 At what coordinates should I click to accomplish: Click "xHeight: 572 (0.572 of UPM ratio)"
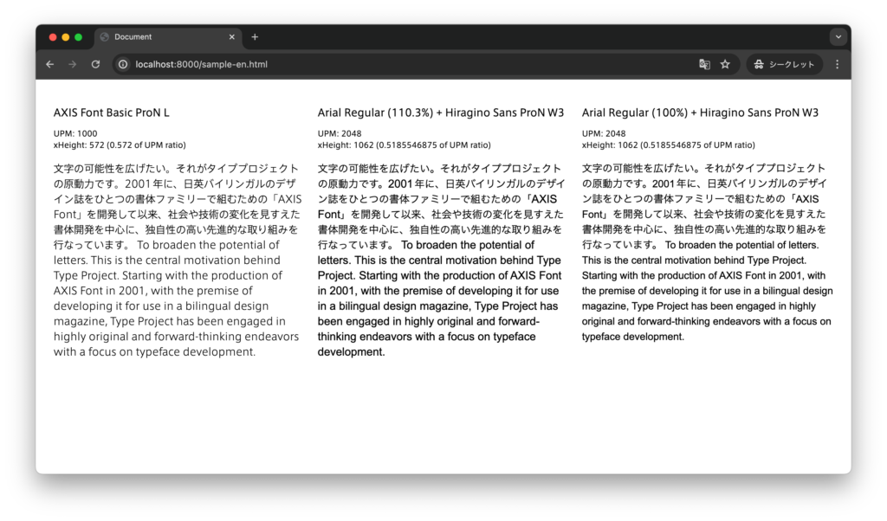120,145
